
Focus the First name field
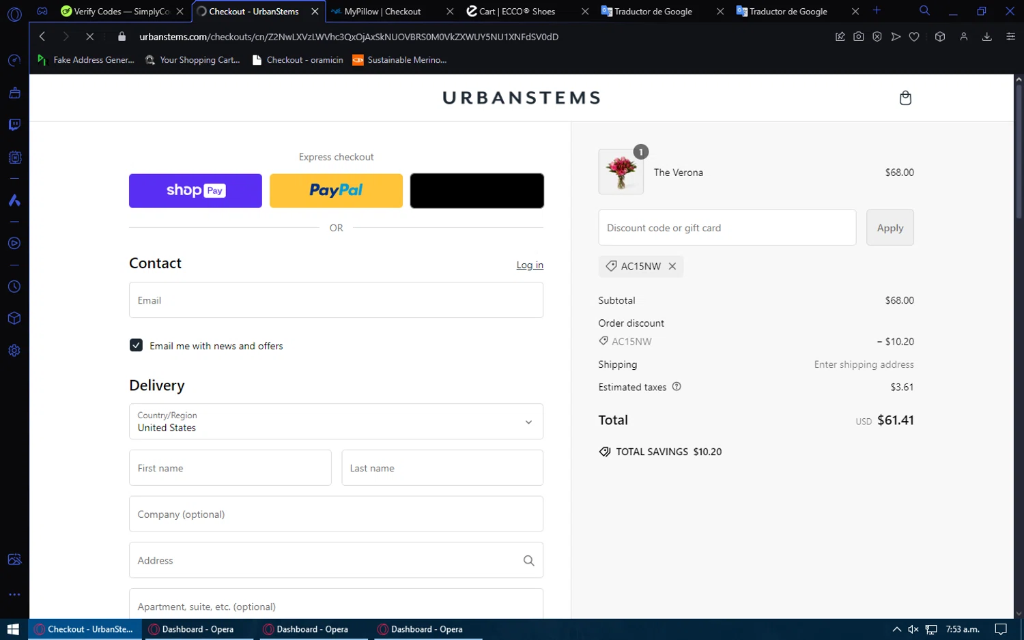[230, 468]
